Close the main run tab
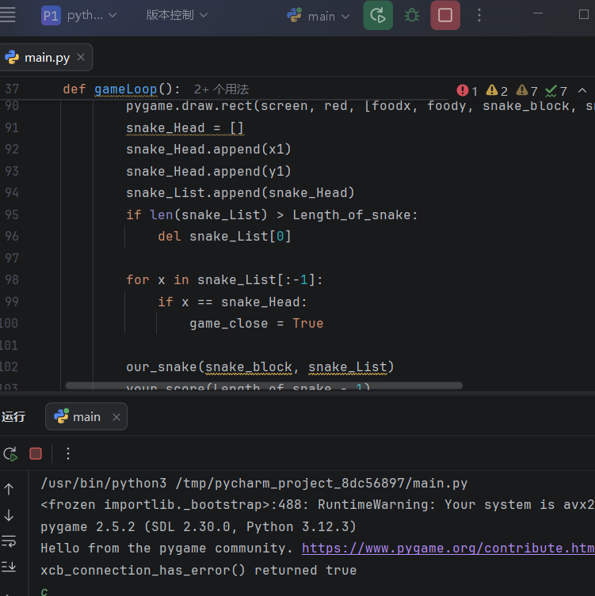Viewport: 595px width, 596px height. click(x=116, y=417)
